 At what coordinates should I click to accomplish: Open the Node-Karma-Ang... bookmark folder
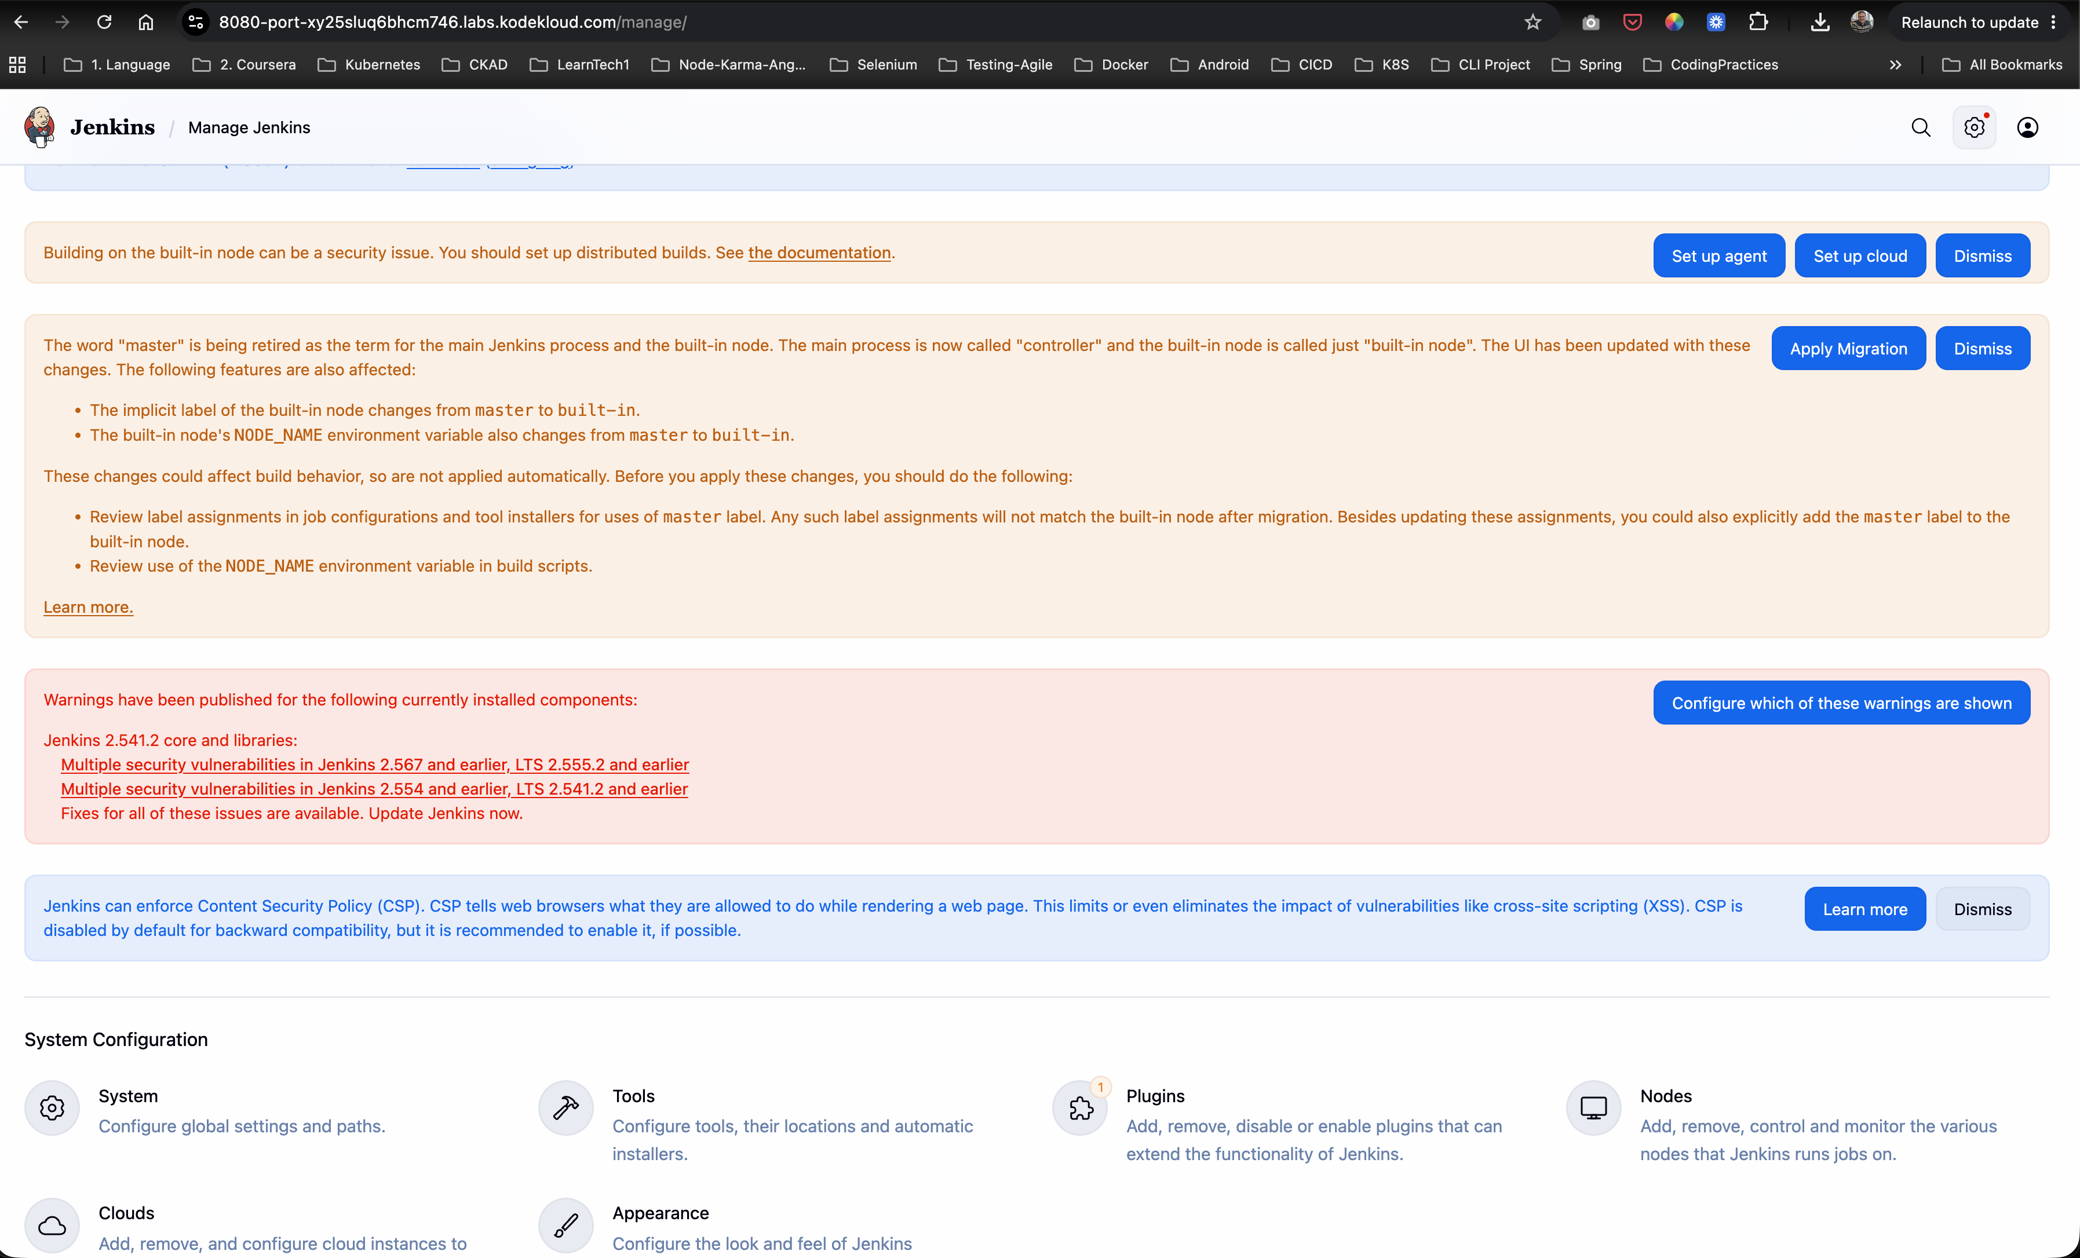tap(729, 64)
